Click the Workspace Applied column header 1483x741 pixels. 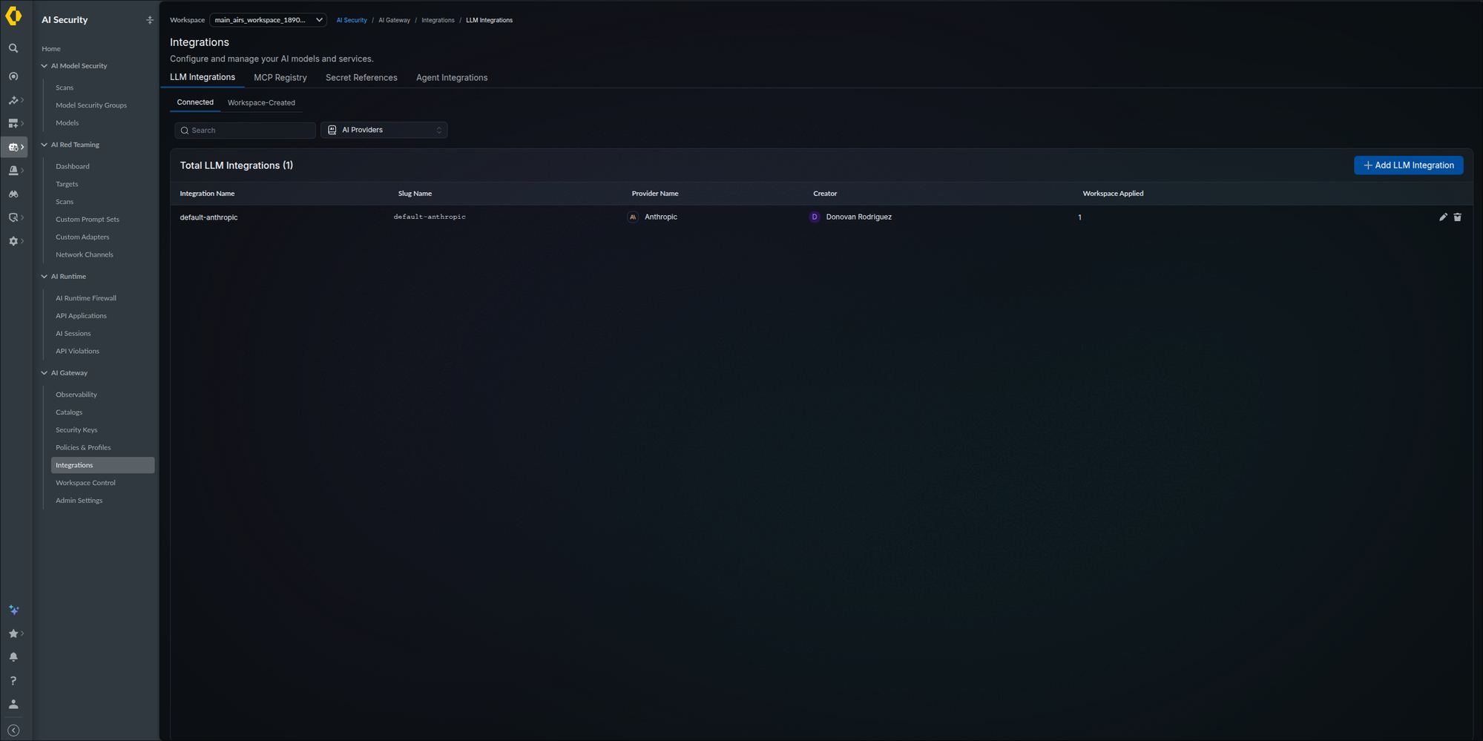[x=1113, y=194]
